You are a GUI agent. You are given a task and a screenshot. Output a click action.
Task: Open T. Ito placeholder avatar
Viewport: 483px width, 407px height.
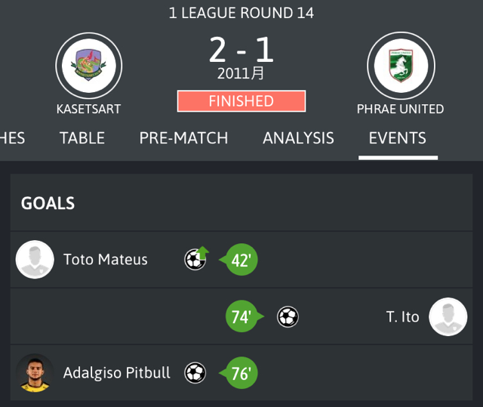pos(448,316)
